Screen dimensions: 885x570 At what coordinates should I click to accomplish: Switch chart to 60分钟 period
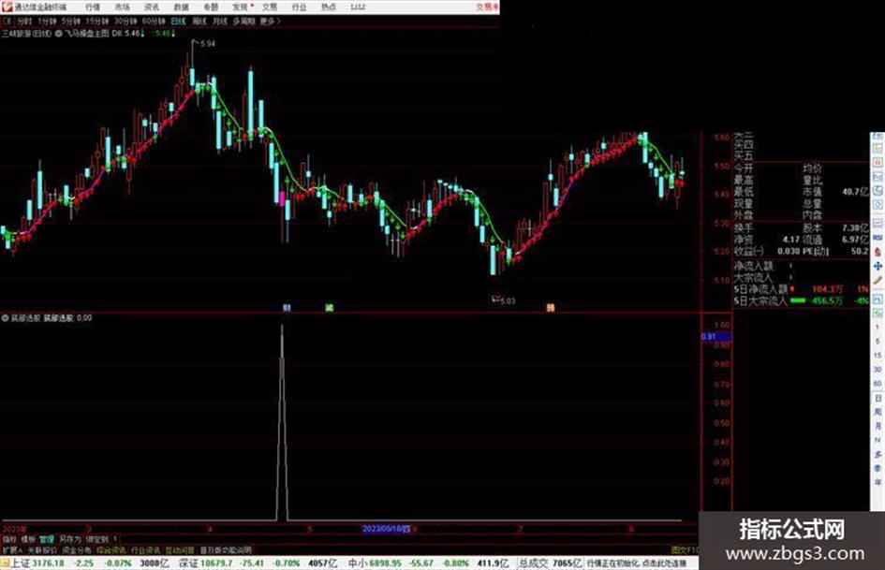pos(154,21)
